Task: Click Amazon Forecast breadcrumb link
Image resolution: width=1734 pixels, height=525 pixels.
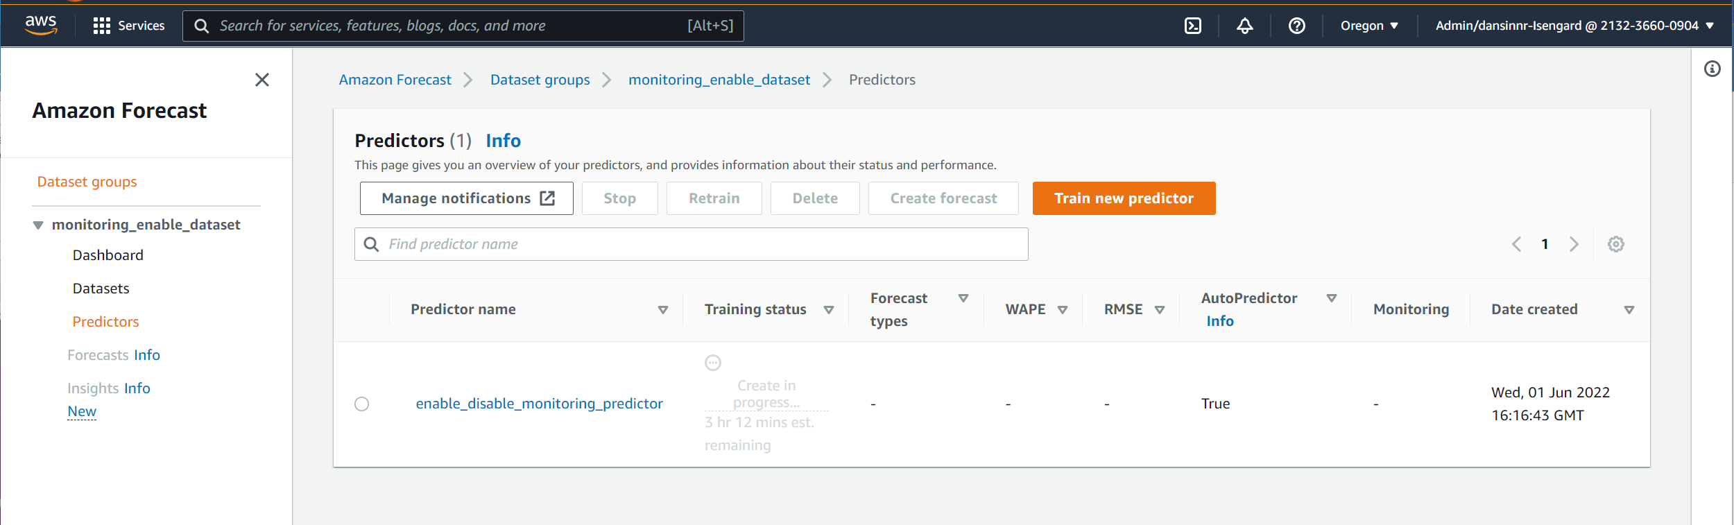Action: (395, 80)
